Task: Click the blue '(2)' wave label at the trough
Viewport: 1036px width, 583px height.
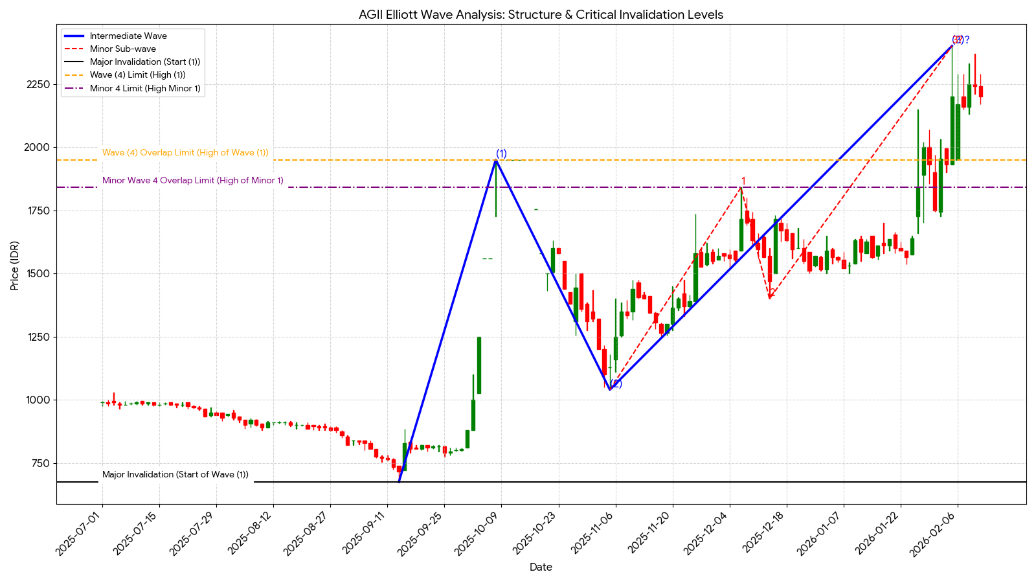Action: 616,384
